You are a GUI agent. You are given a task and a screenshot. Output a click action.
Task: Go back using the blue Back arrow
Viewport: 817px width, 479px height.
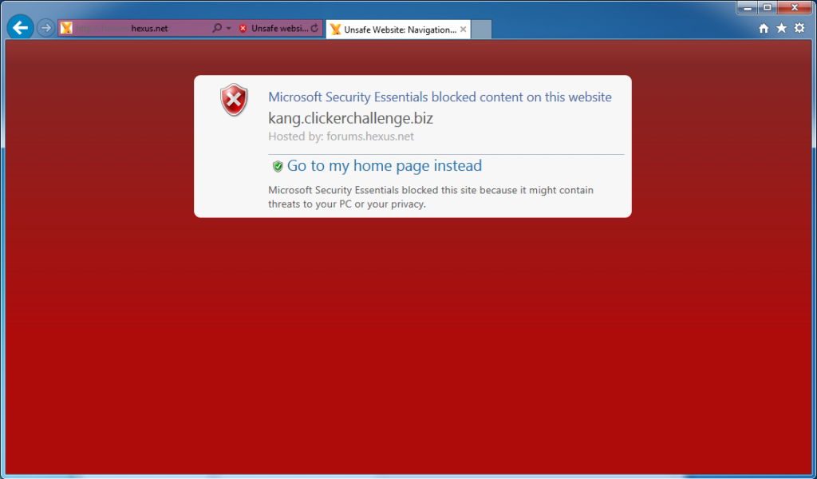(20, 28)
